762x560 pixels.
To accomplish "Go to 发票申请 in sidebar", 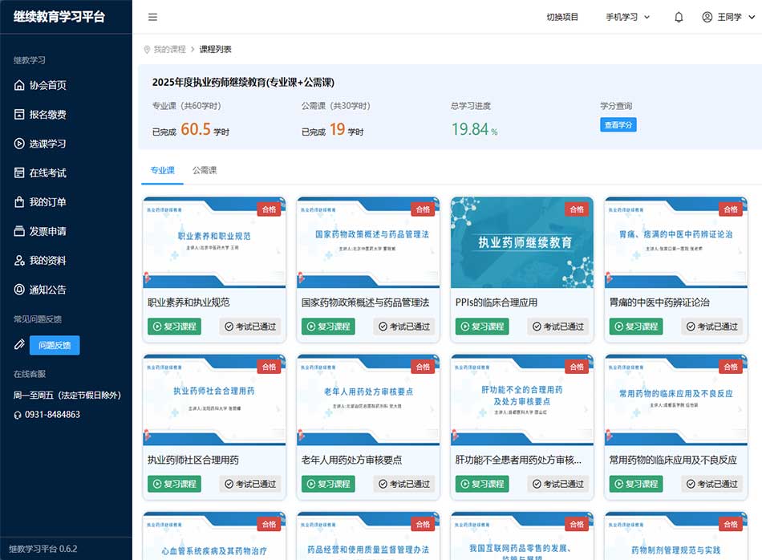I will coord(47,231).
